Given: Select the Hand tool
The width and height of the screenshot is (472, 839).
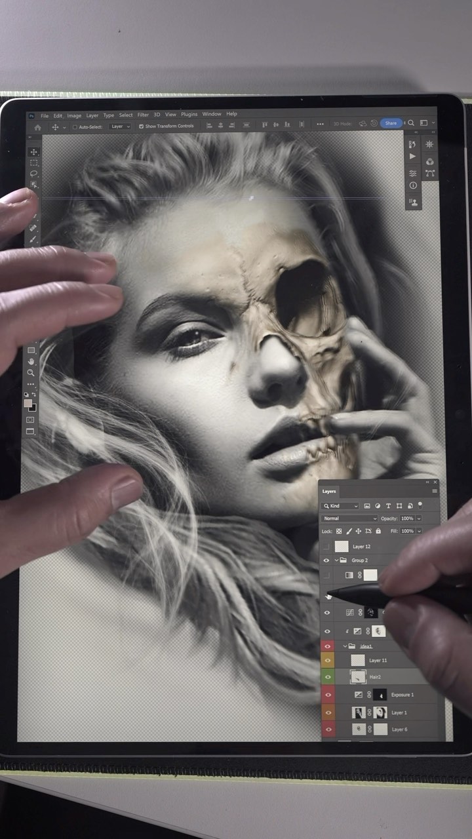Looking at the screenshot, I should 31,361.
